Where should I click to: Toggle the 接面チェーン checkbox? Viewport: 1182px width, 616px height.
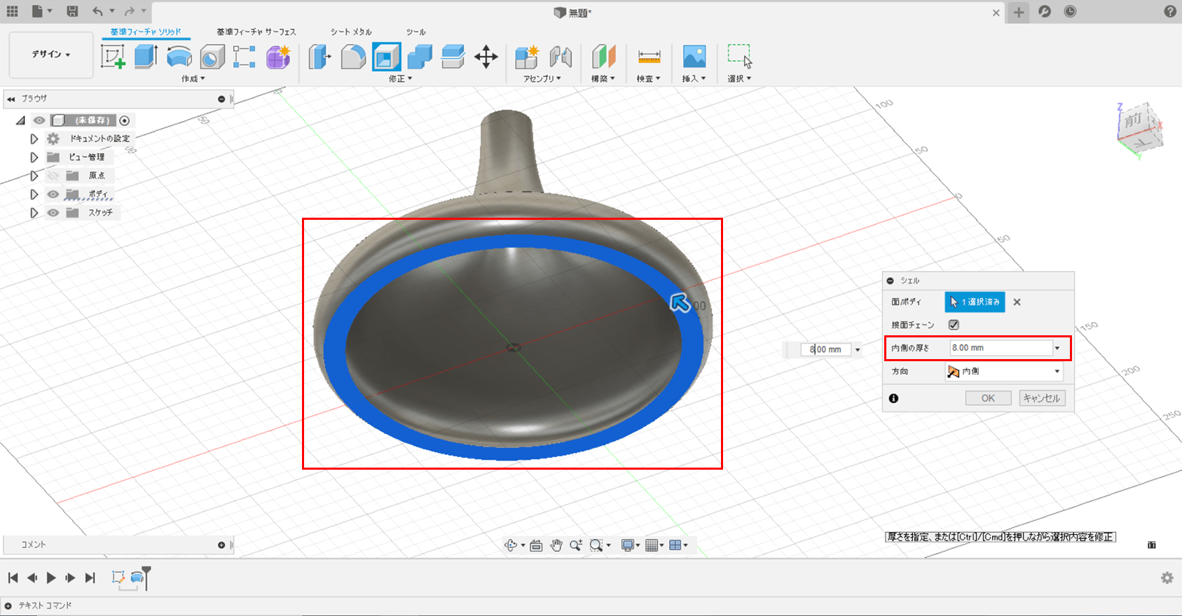point(954,325)
